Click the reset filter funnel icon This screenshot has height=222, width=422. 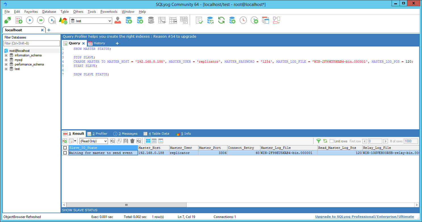pos(319,141)
